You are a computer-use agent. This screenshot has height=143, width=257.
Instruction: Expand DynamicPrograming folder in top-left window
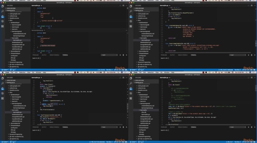click(x=16, y=62)
